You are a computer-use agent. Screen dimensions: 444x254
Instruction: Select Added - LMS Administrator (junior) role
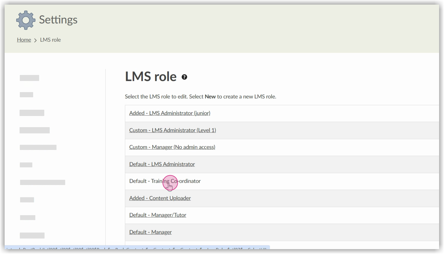[x=169, y=113]
